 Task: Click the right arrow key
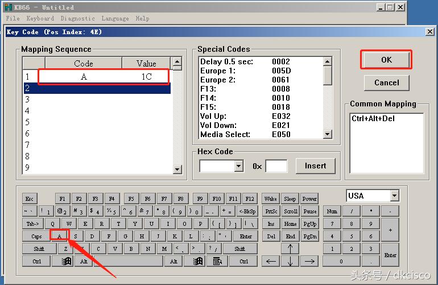point(309,261)
